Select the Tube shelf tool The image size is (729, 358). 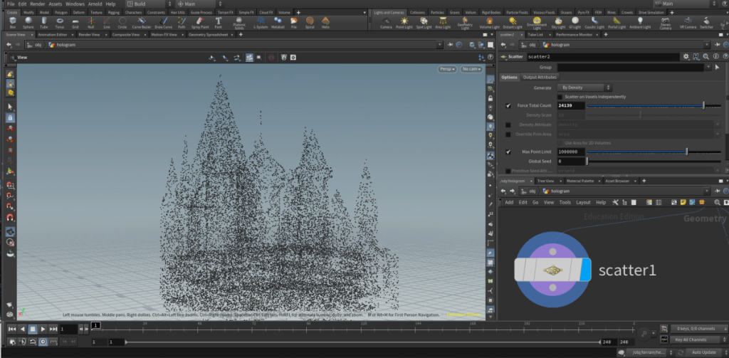click(43, 22)
